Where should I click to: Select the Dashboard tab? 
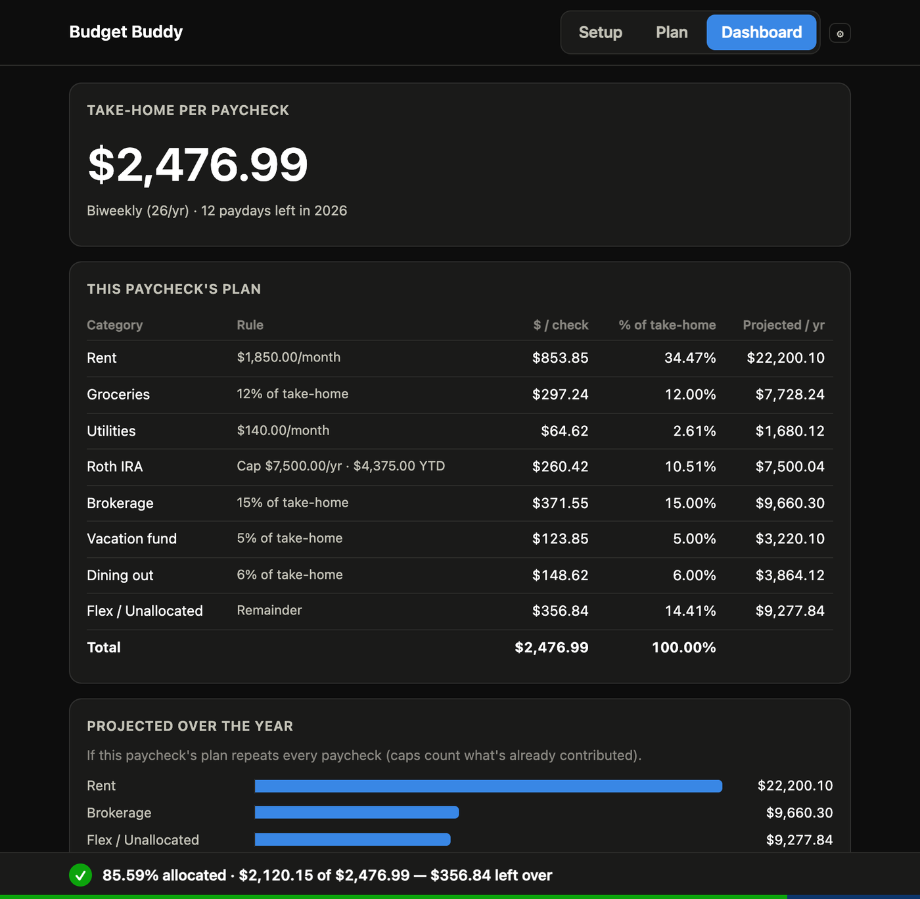762,32
